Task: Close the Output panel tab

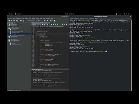Action: click(x=43, y=69)
